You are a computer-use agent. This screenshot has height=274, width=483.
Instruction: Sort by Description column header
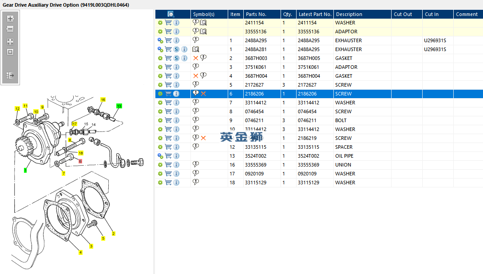pyautogui.click(x=362, y=14)
